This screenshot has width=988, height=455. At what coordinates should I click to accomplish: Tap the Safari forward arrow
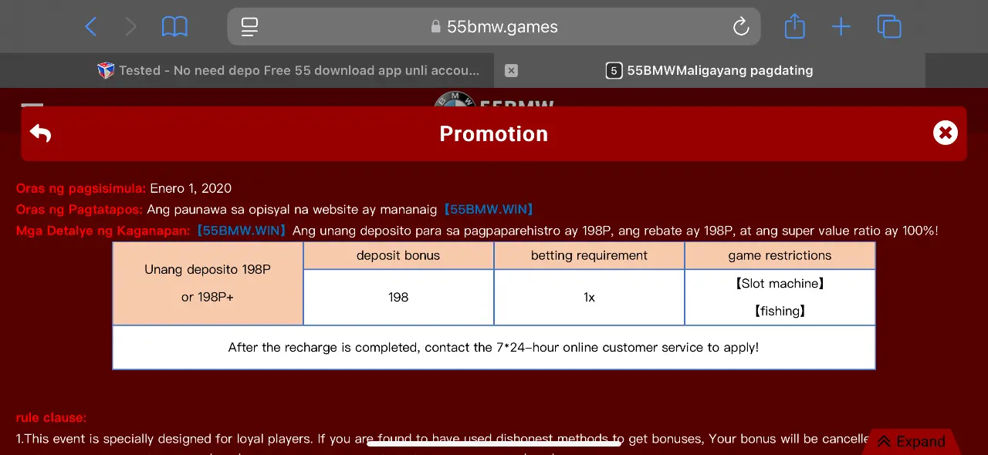(x=130, y=27)
